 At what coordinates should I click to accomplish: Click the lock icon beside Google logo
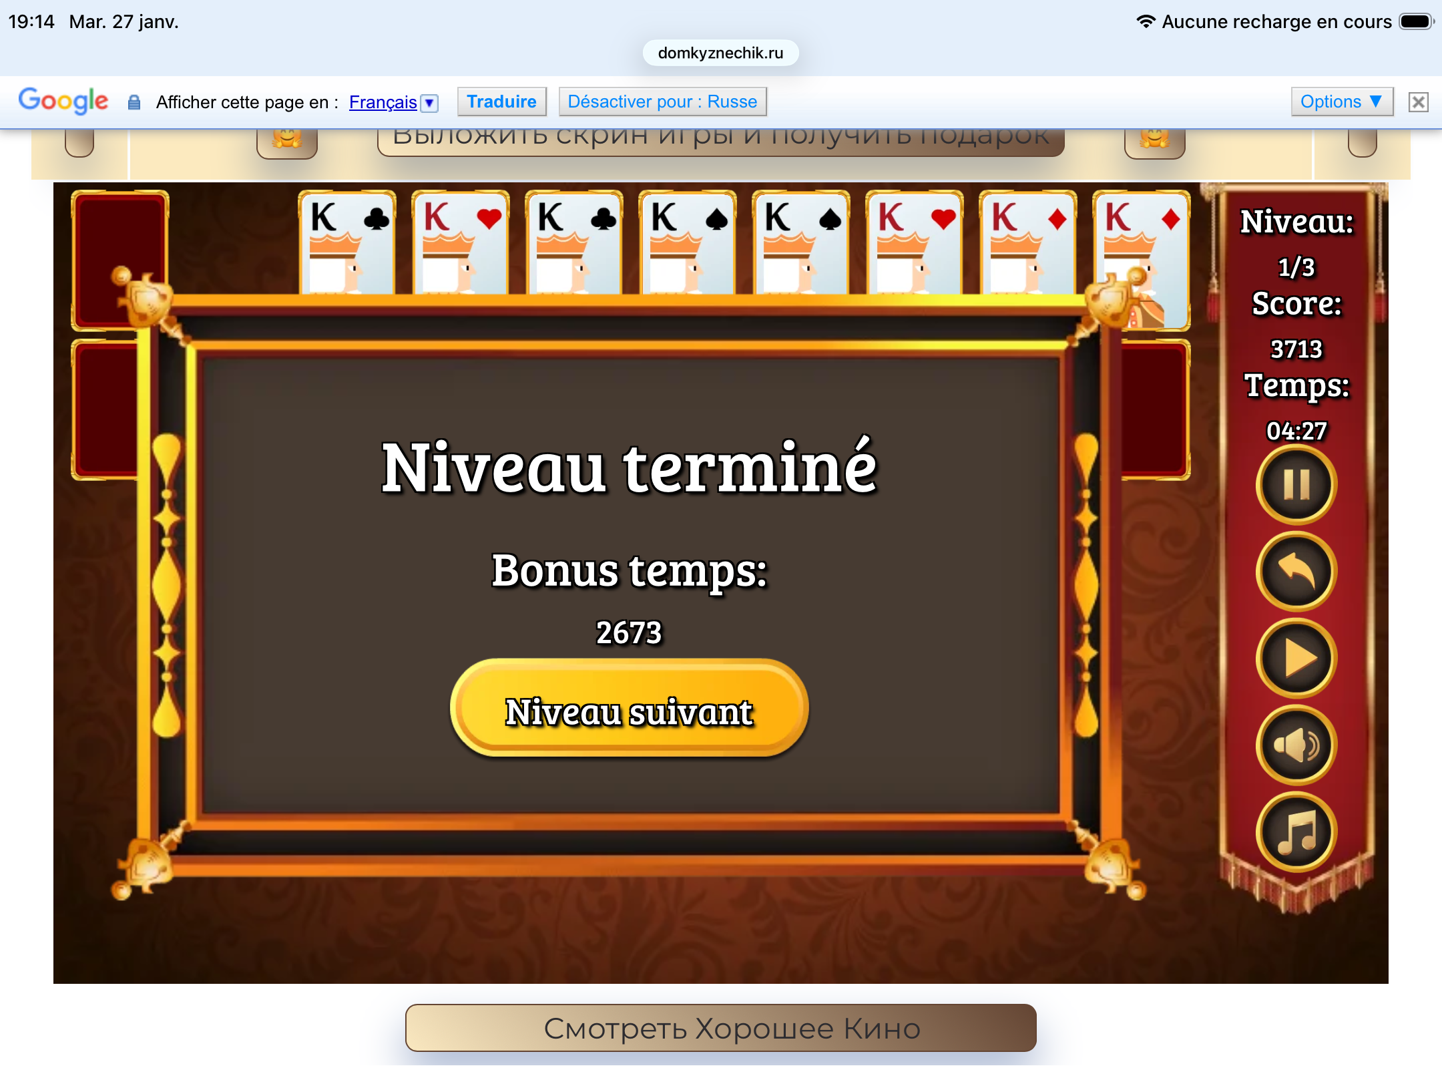134,102
